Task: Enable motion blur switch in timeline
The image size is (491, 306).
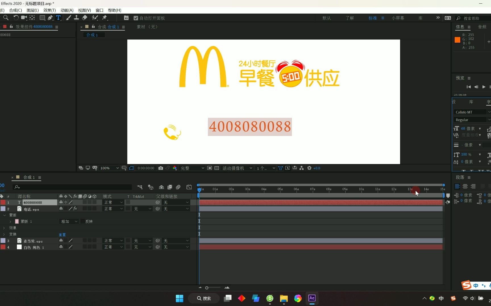Action: click(178, 187)
